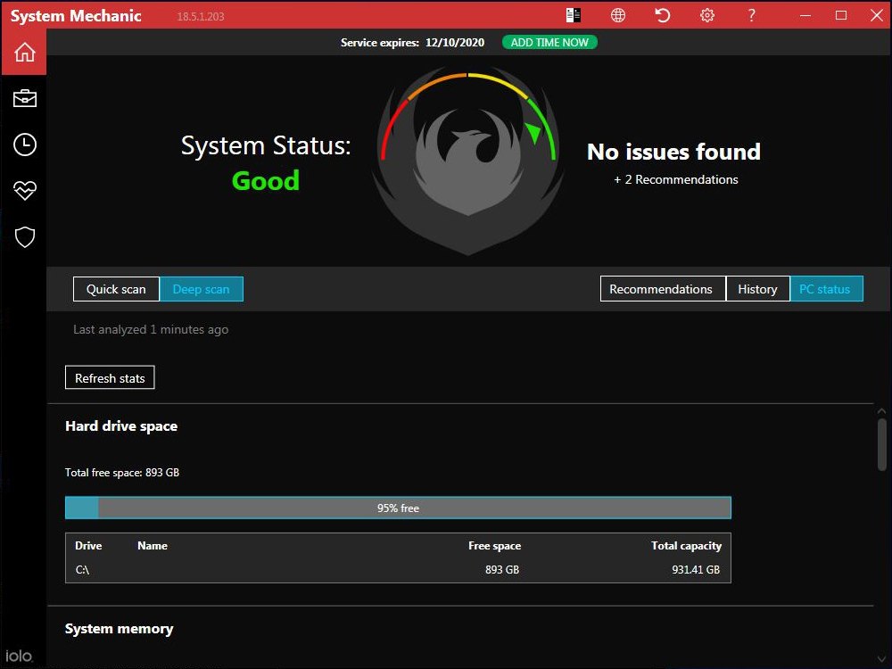892x669 pixels.
Task: Enable Deep scan mode
Action: coord(202,289)
